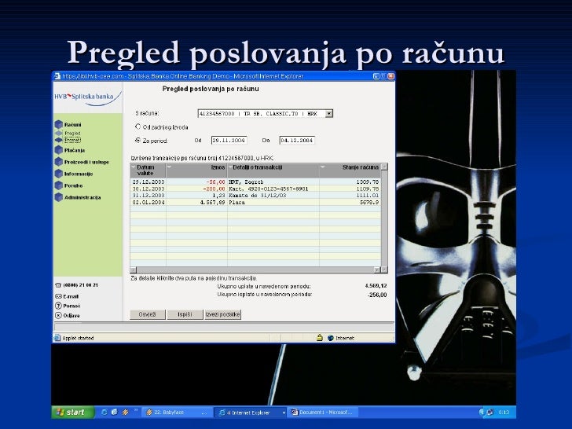Click the page icon in the browser title bar

57,76
